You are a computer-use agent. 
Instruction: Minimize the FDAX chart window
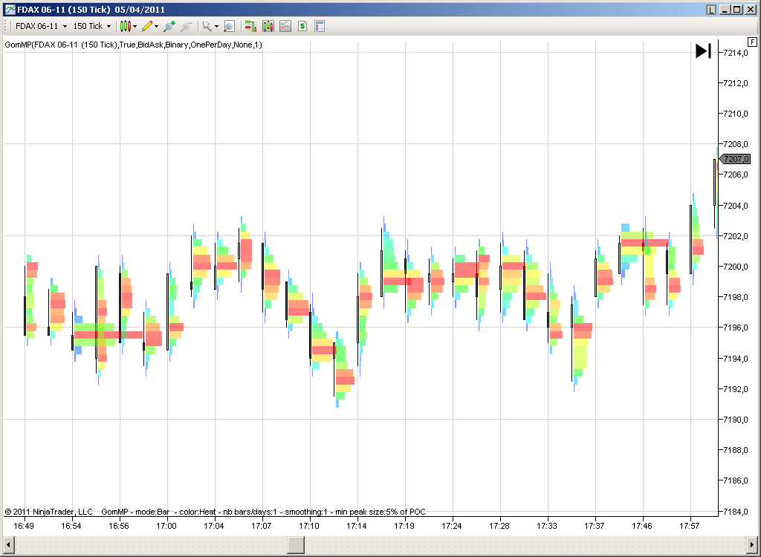tap(725, 10)
